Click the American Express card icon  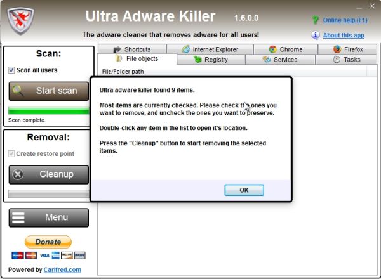tap(55, 256)
